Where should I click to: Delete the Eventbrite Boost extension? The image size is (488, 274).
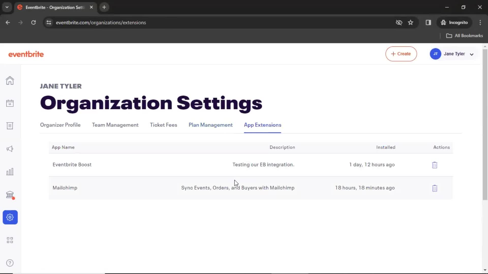pos(435,165)
